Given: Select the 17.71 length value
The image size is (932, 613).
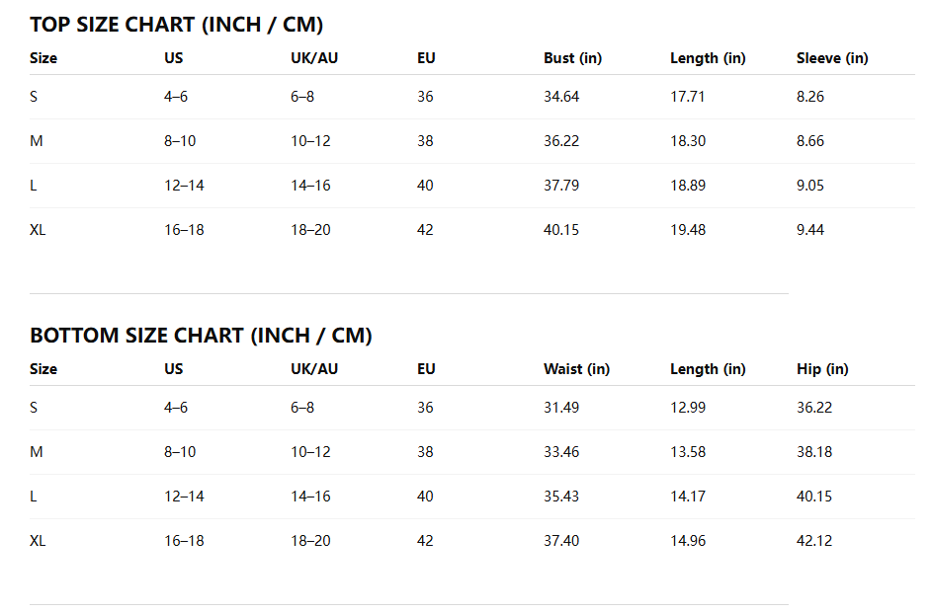Looking at the screenshot, I should [688, 97].
